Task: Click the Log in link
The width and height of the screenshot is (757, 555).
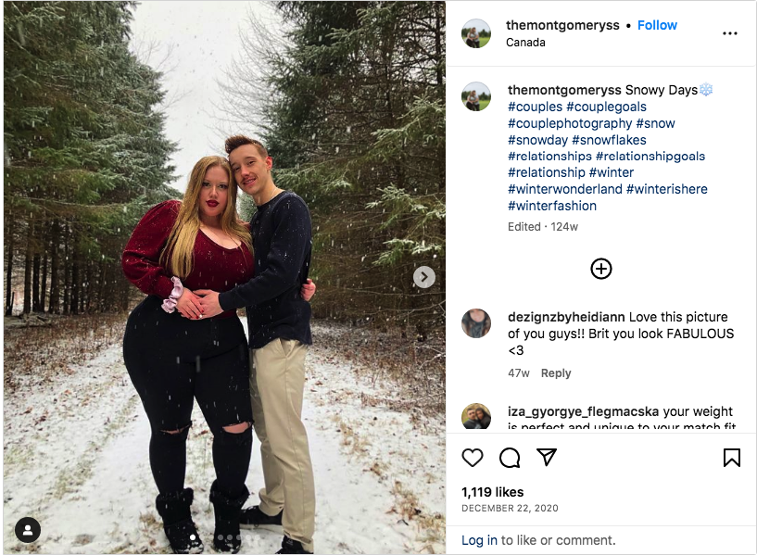Action: coord(479,540)
